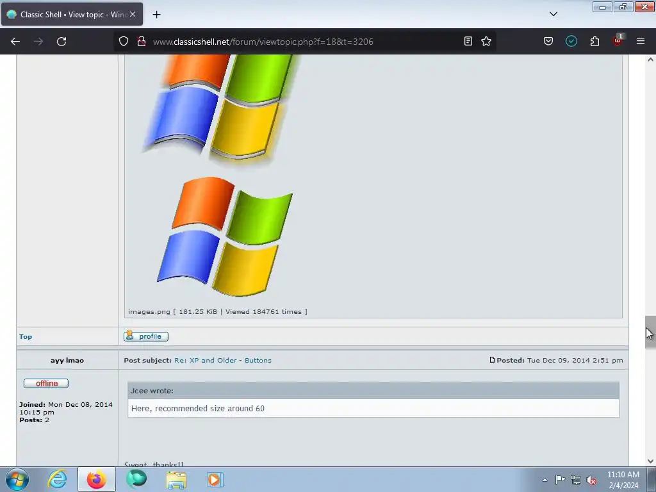Click the page scrollbar thumb
The image size is (656, 492).
pyautogui.click(x=650, y=332)
